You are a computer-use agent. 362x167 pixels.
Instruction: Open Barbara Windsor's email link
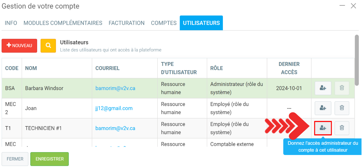[x=115, y=88]
